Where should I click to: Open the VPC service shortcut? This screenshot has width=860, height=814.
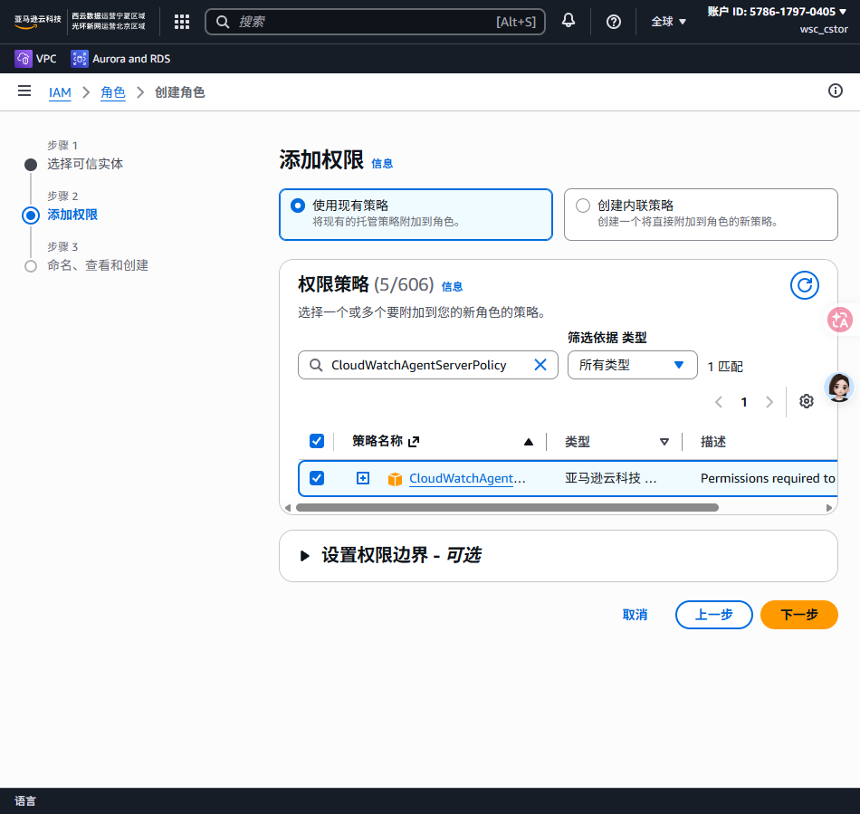pyautogui.click(x=35, y=59)
